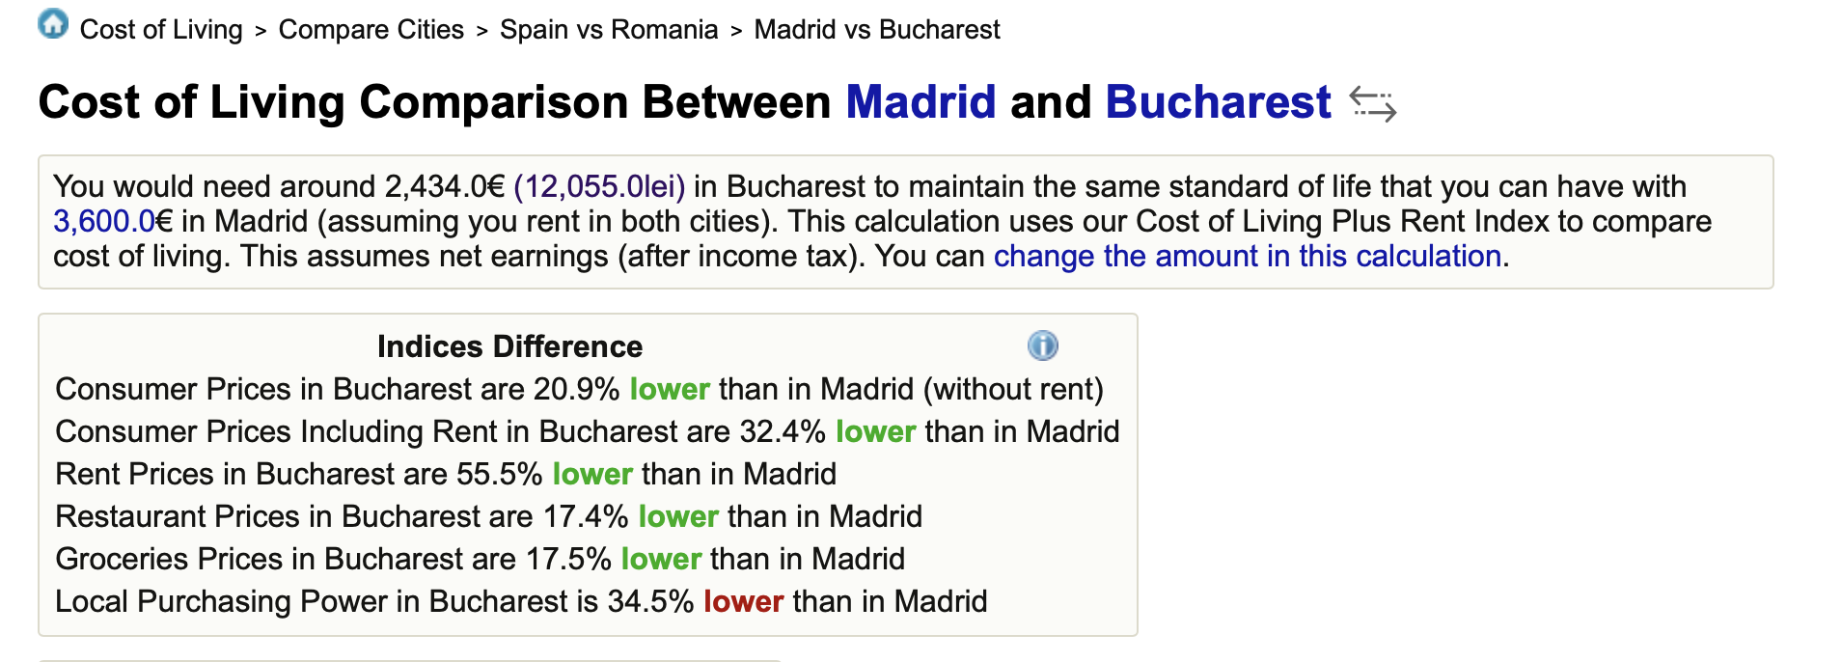
Task: Click the Indices Difference heading
Action: [509, 346]
